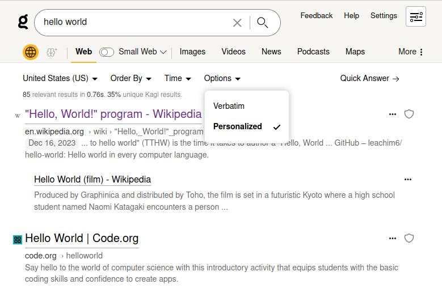Open the Order By dropdown
The height and width of the screenshot is (301, 442).
pos(131,78)
